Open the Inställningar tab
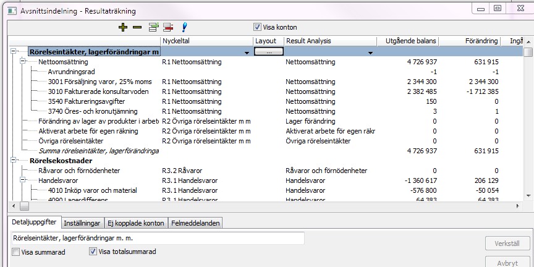This screenshot has width=534, height=267. click(82, 223)
